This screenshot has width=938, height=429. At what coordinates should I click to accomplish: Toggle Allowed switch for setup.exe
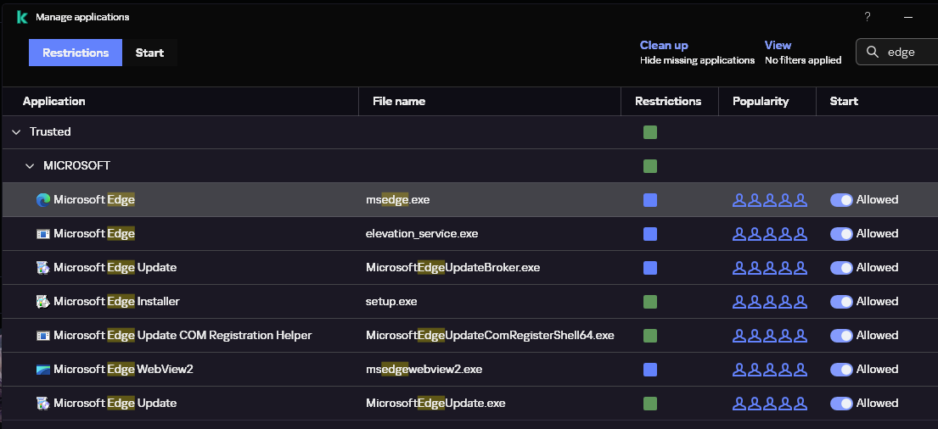(841, 302)
